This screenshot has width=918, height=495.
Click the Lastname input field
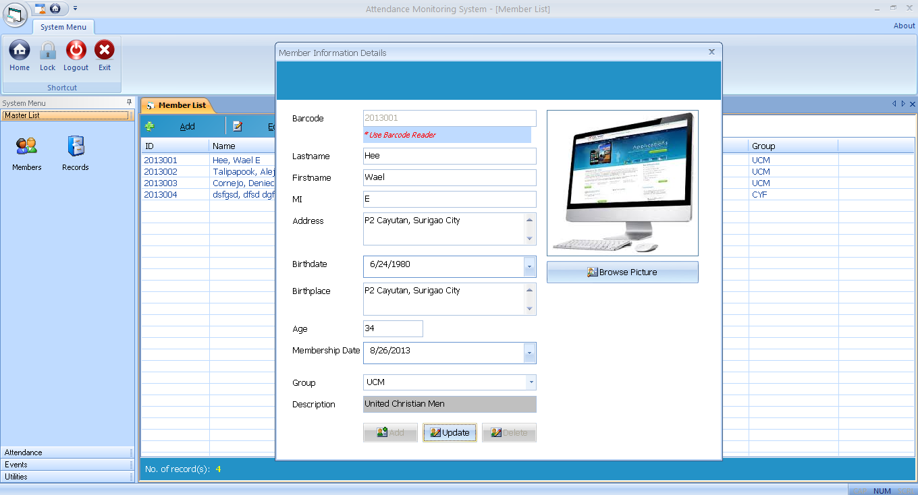coord(450,156)
